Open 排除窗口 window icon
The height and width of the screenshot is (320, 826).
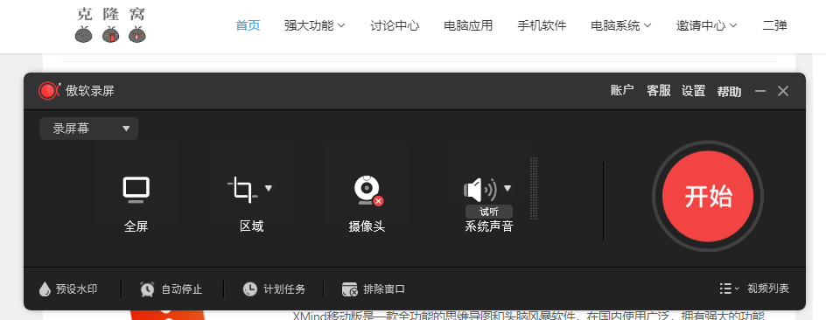pyautogui.click(x=350, y=289)
